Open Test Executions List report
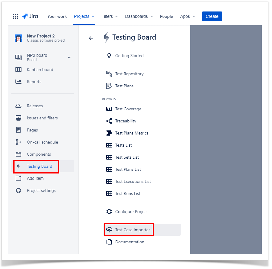272x269 pixels. [133, 181]
